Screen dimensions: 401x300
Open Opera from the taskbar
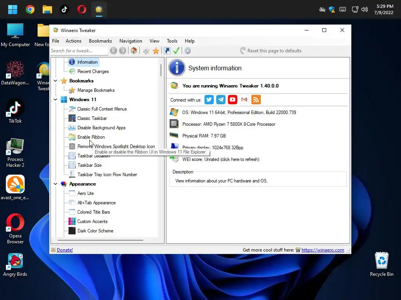pos(82,10)
